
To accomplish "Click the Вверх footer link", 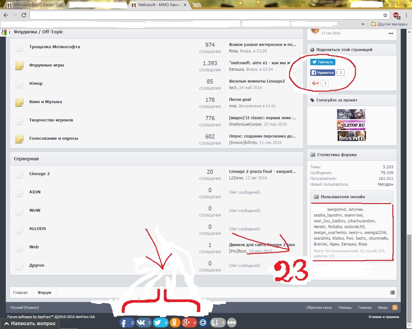I will click(383, 307).
